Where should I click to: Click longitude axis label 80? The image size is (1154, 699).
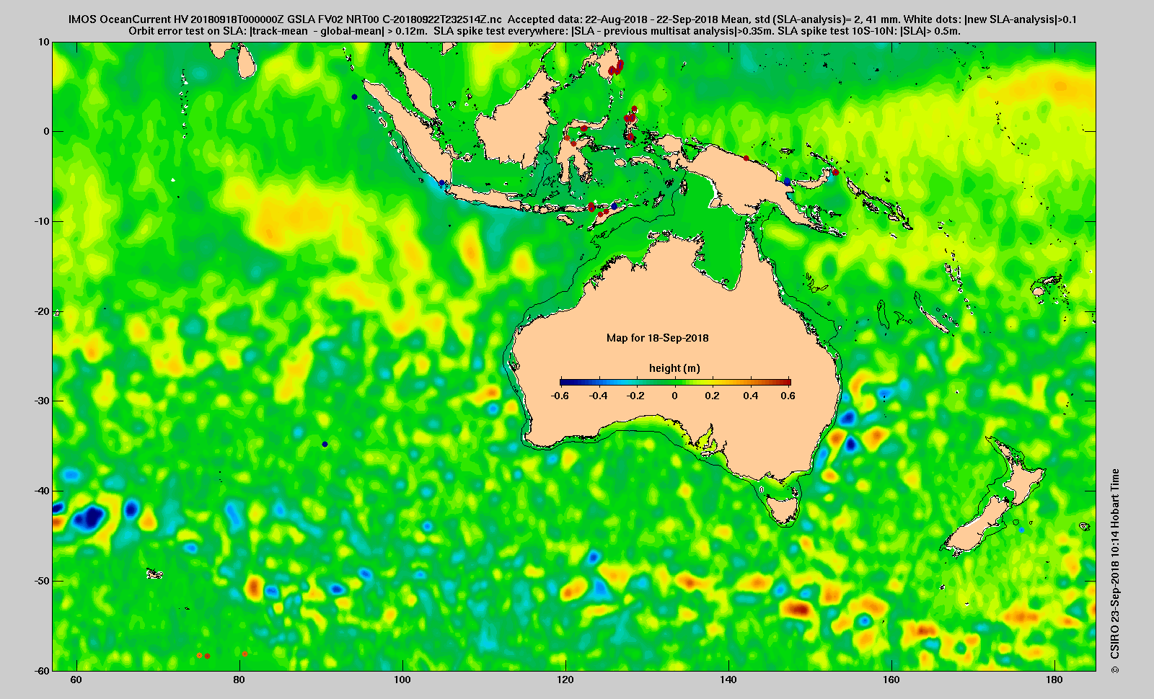pos(239,680)
